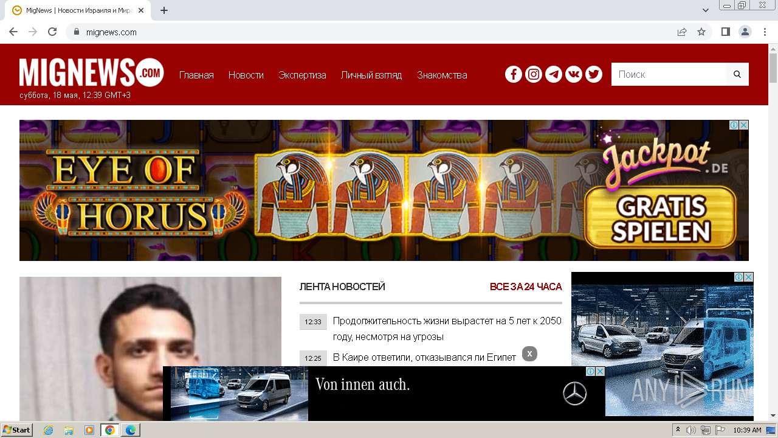Close the Eye of Horus banner ad

tap(743, 125)
